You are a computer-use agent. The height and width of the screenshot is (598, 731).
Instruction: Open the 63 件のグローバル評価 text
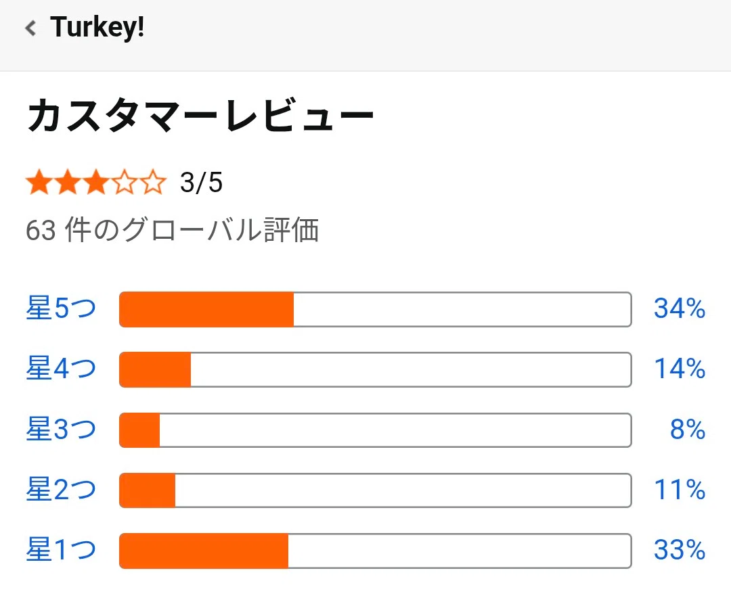click(172, 231)
